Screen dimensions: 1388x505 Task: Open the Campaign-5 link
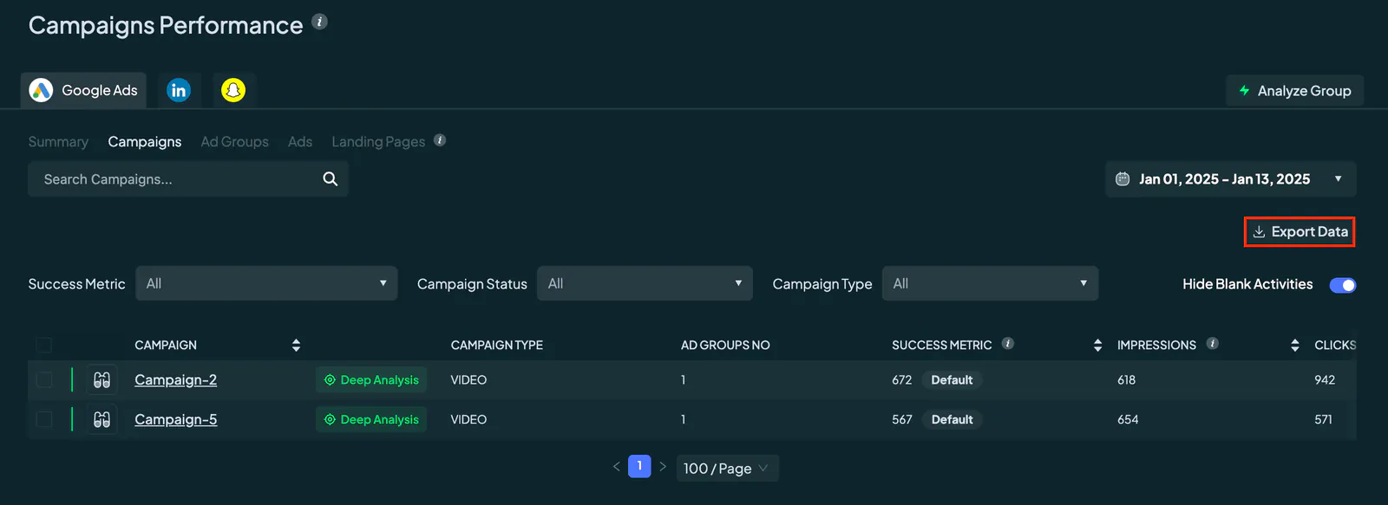pyautogui.click(x=176, y=420)
